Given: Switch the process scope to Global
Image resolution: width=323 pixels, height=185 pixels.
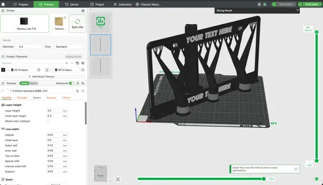Looking at the screenshot, I should click(x=24, y=83).
